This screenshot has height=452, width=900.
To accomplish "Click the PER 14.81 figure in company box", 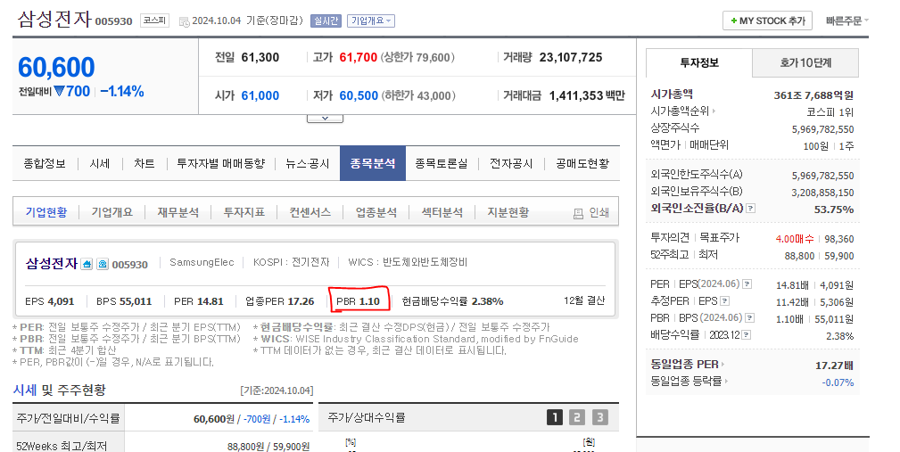I will (x=199, y=301).
